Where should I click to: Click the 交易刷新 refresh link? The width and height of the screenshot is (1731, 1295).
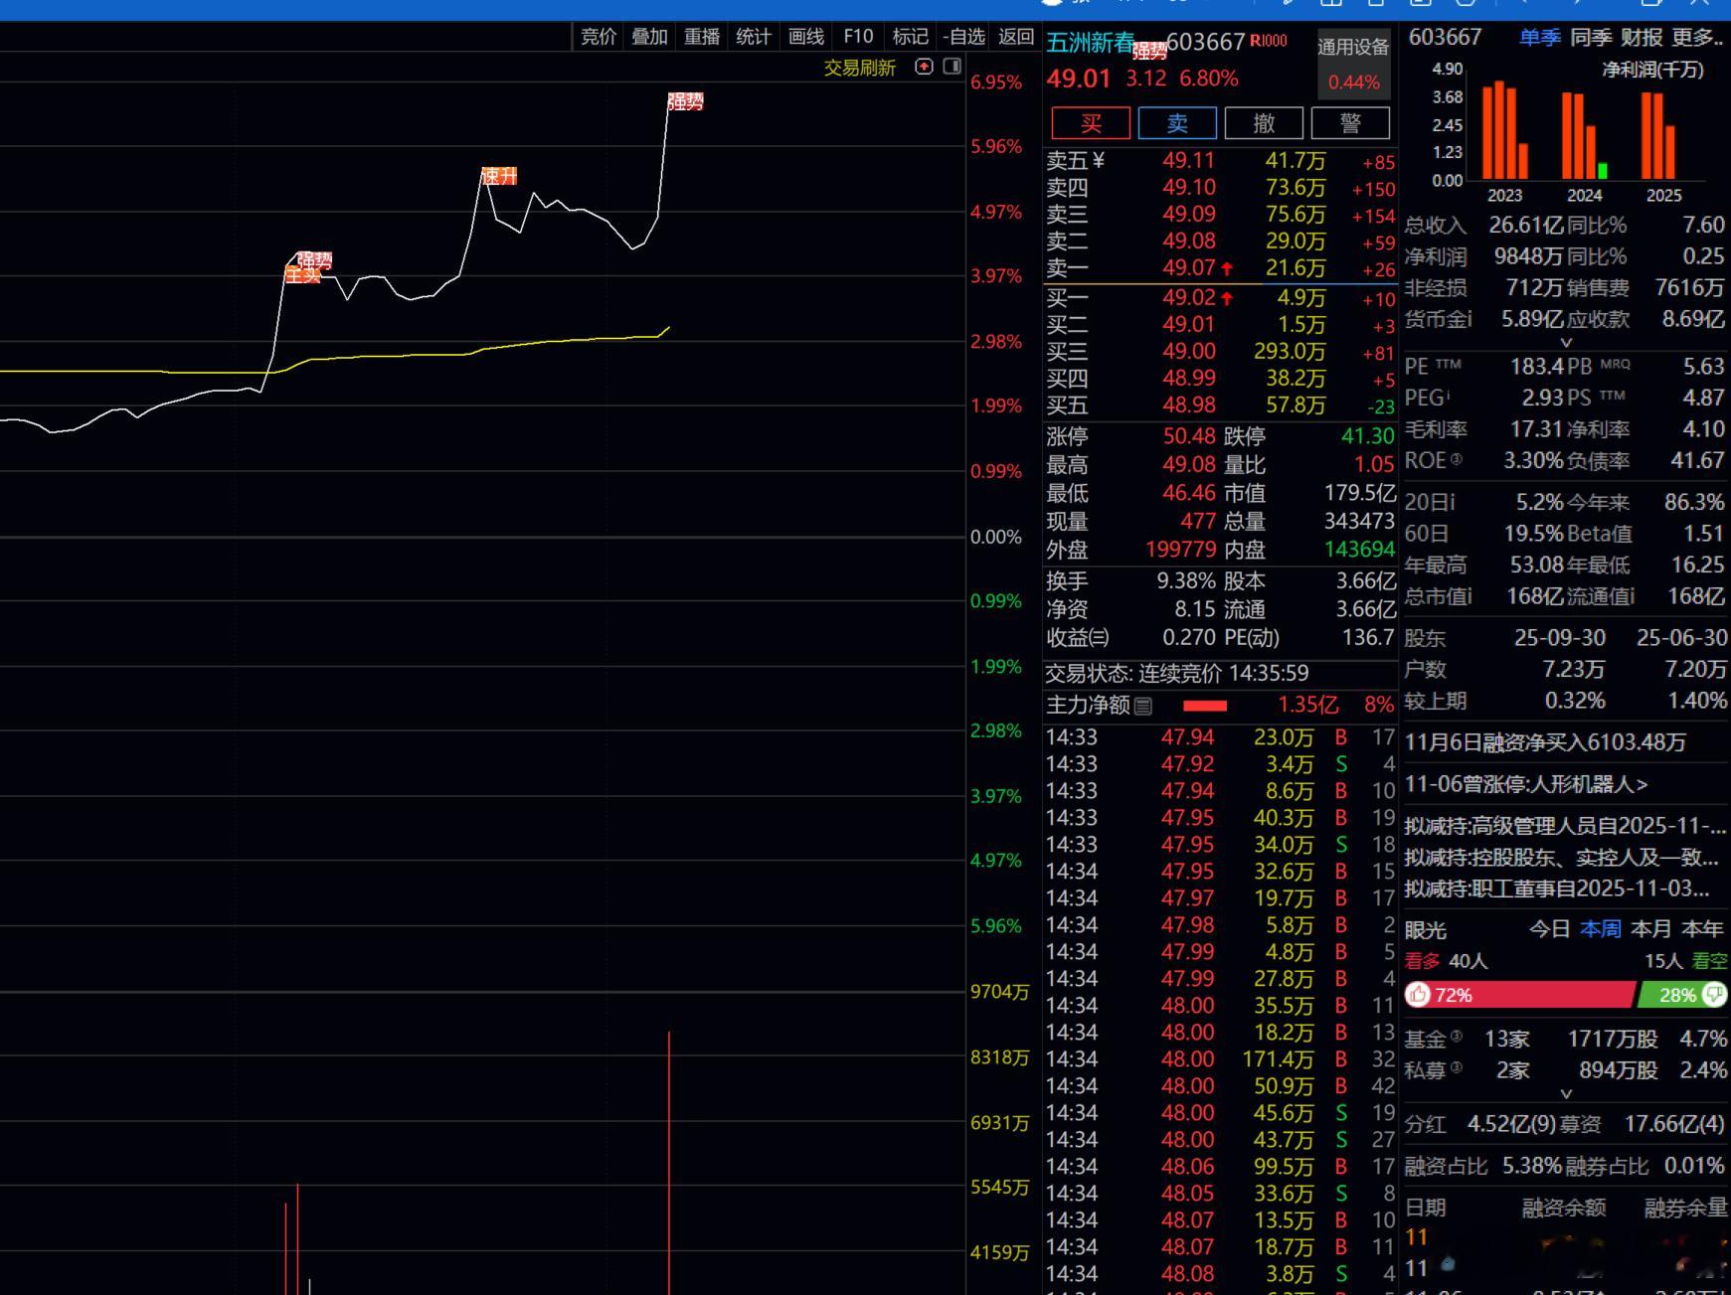[x=860, y=68]
